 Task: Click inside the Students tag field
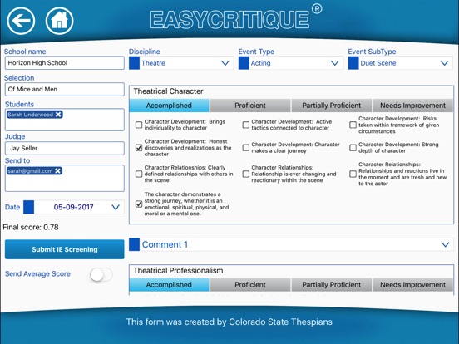[64, 120]
